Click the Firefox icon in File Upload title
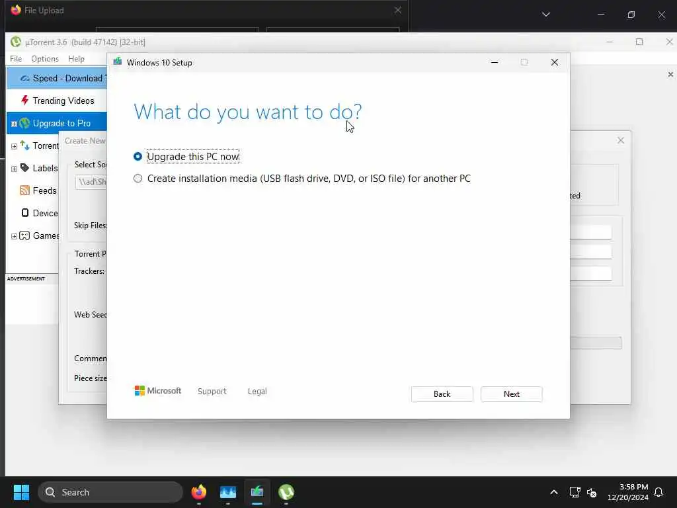 pyautogui.click(x=16, y=10)
